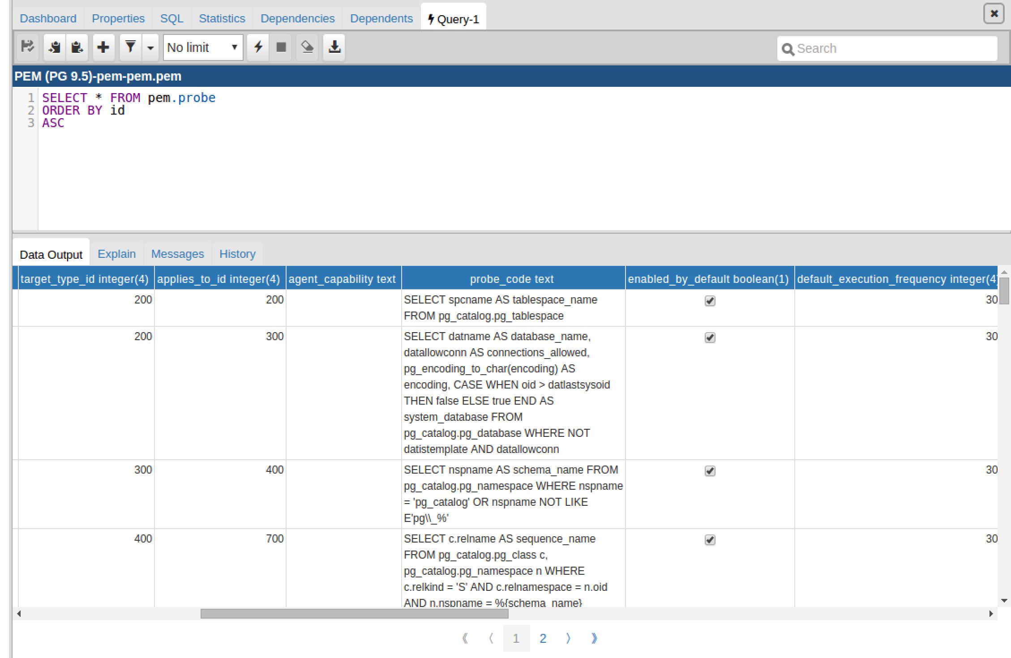
Task: Click the download results icon
Action: pos(334,47)
